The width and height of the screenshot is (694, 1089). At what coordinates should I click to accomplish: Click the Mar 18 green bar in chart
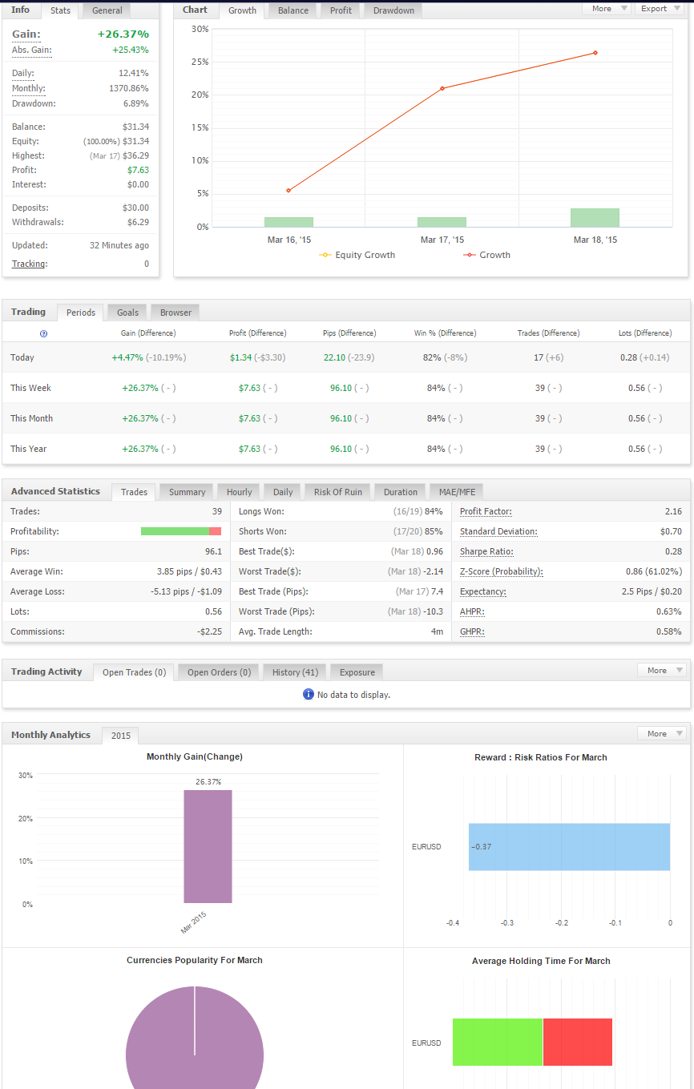click(x=595, y=218)
